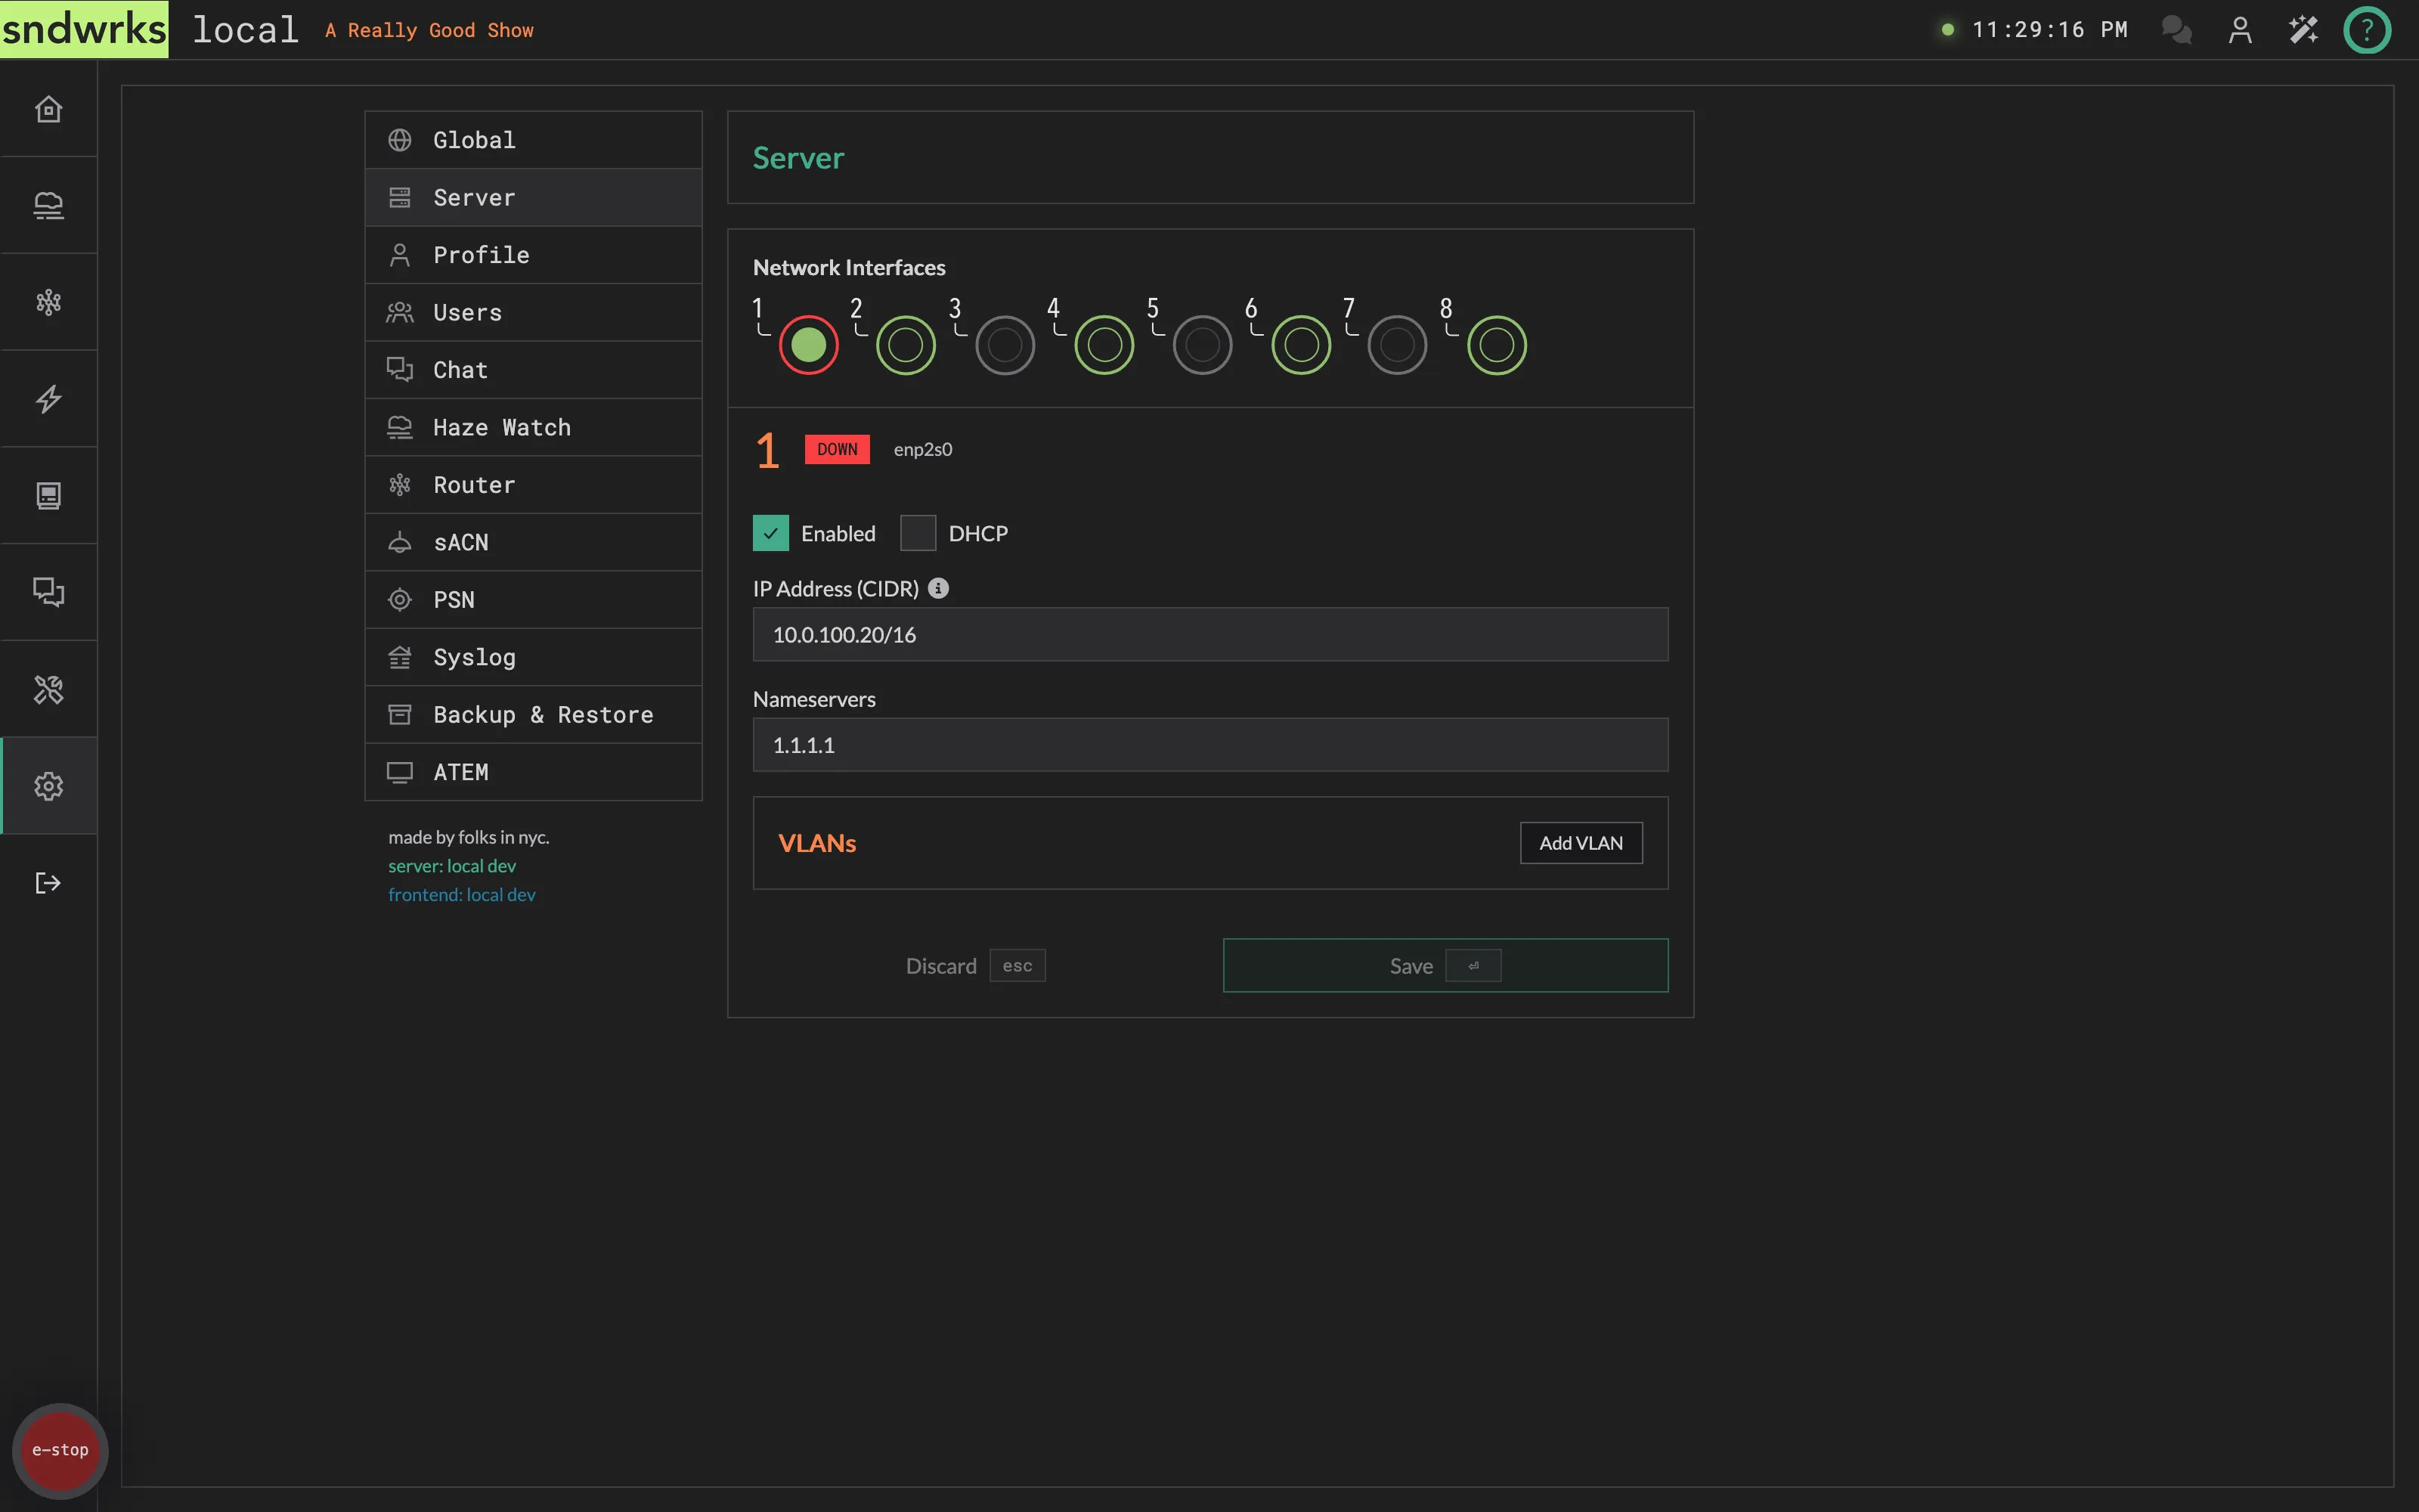Click the VLANs heading

(x=816, y=843)
